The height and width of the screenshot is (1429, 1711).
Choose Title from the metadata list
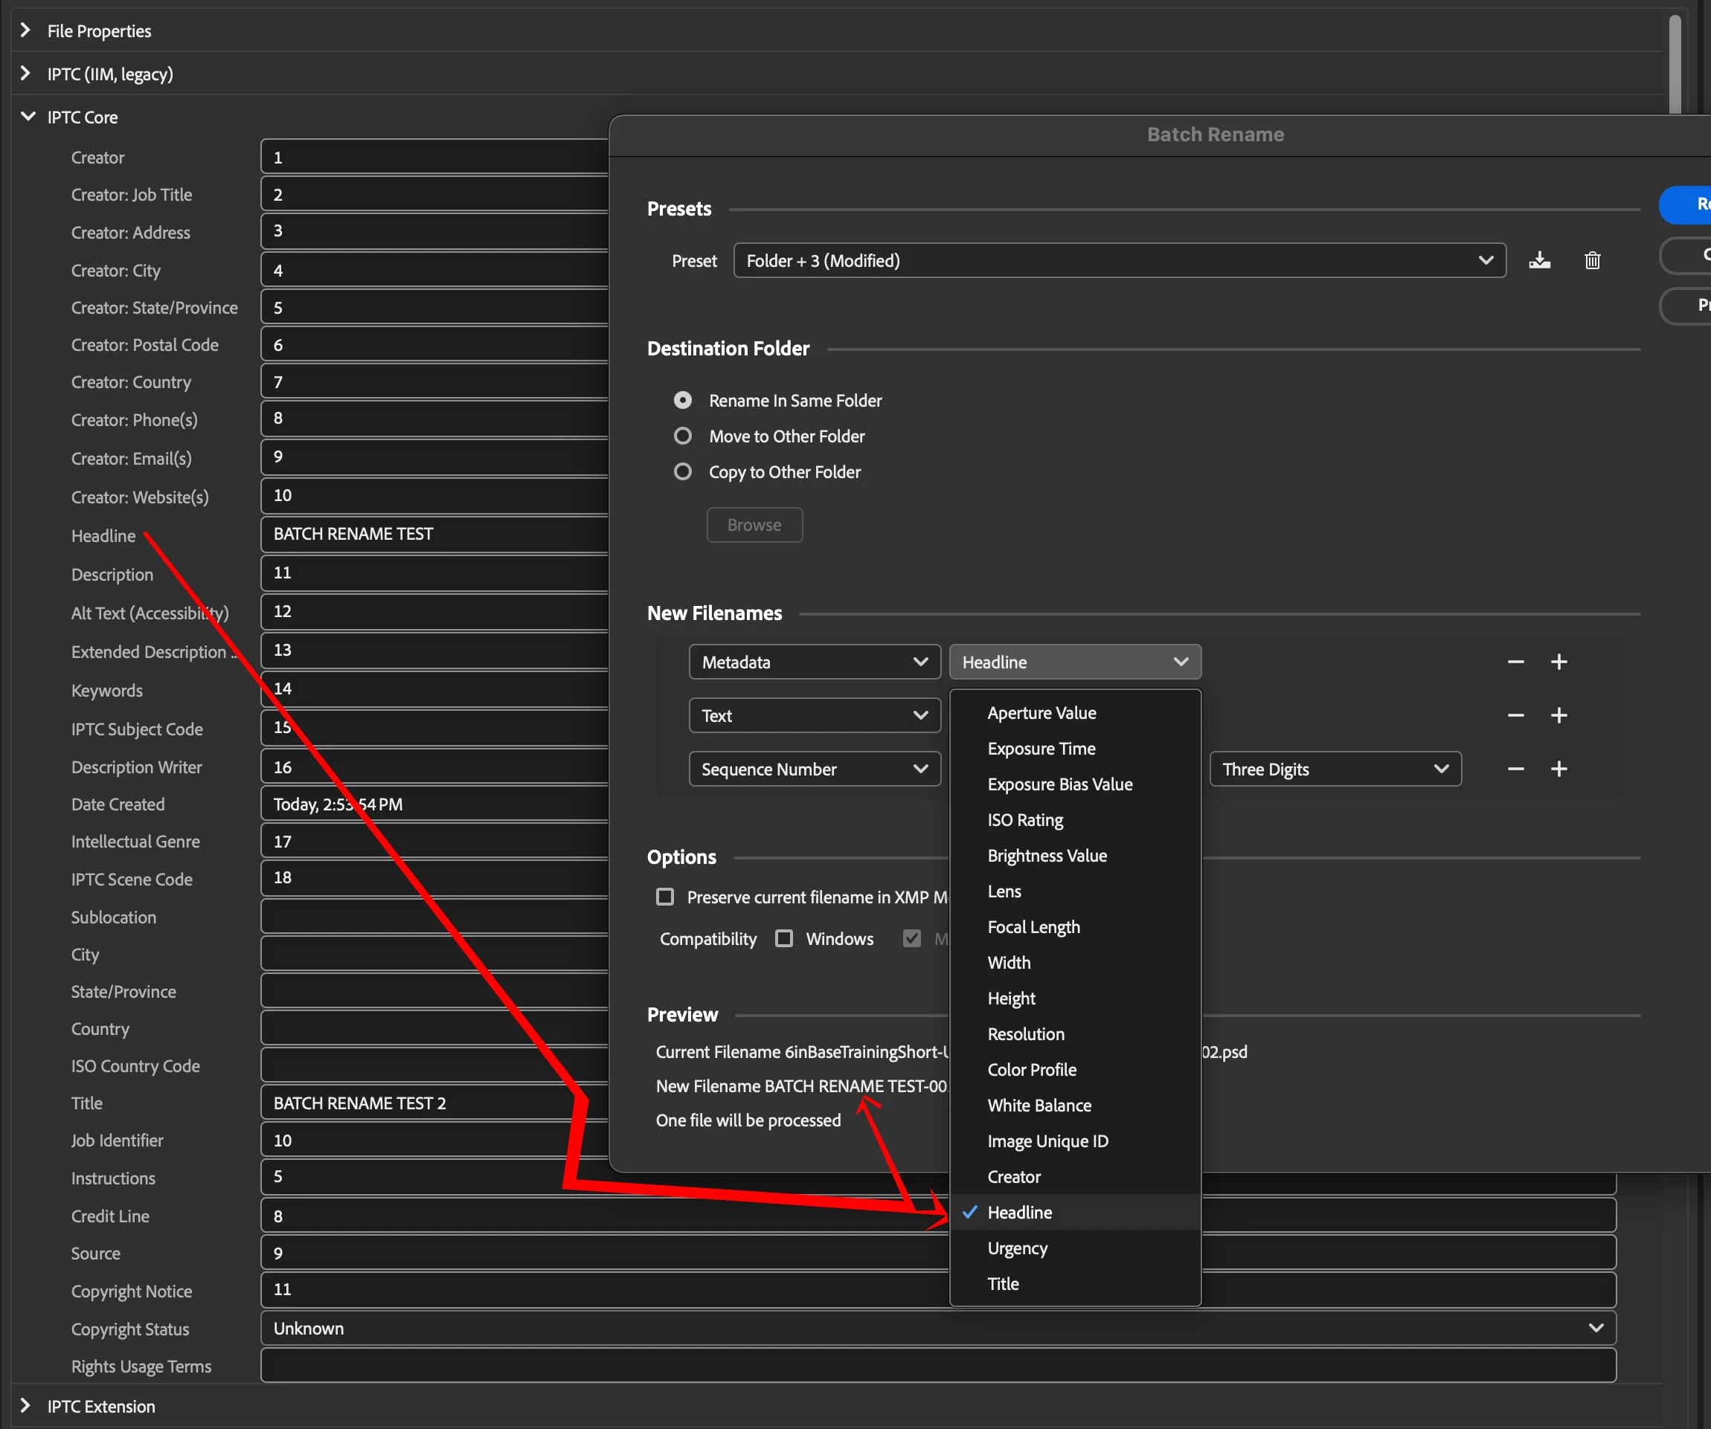click(1003, 1284)
